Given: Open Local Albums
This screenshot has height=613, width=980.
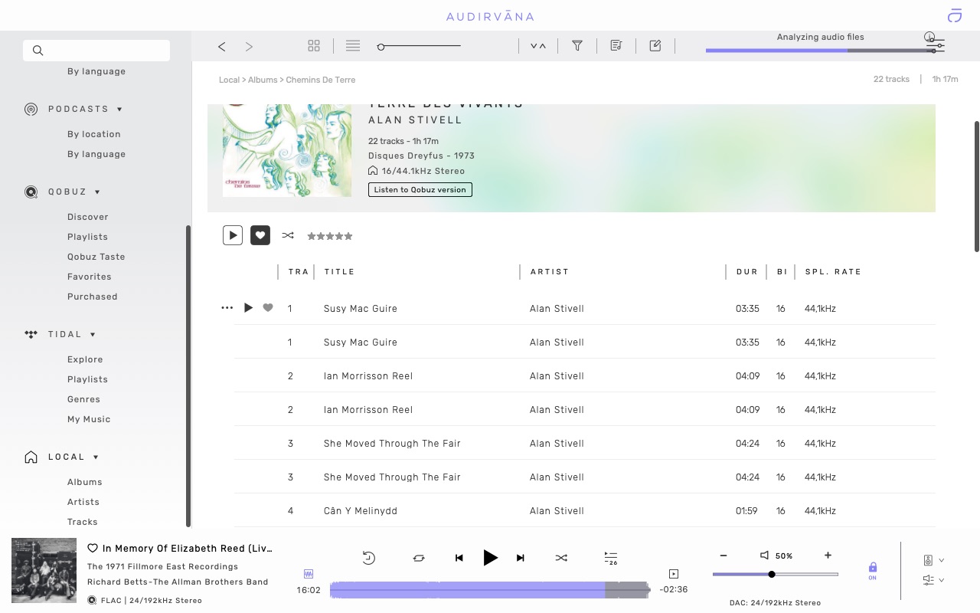Looking at the screenshot, I should [85, 482].
